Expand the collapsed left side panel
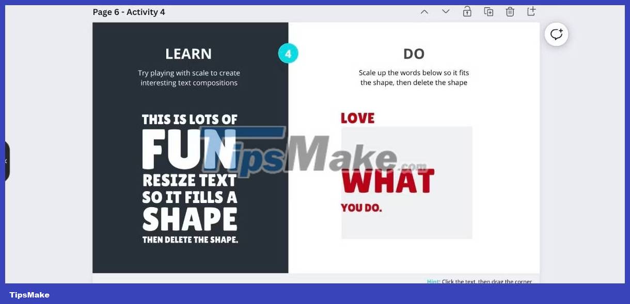 pos(6,161)
